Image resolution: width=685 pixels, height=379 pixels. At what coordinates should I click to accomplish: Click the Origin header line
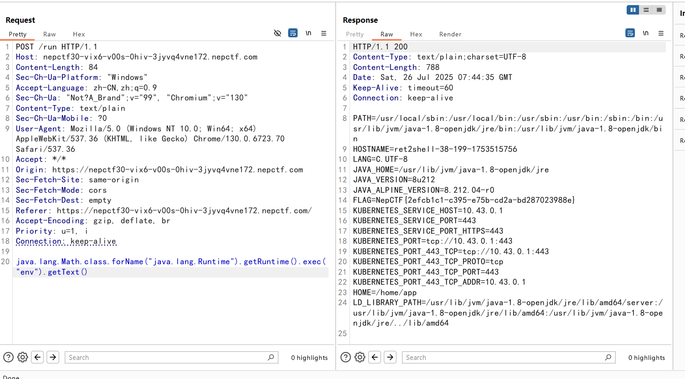click(x=160, y=170)
